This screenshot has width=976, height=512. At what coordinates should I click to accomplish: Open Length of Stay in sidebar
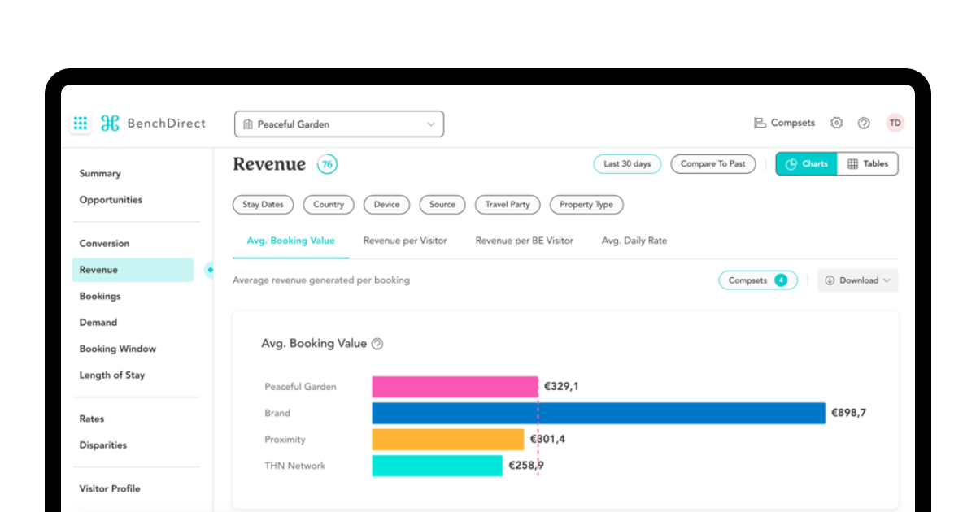[x=111, y=375]
